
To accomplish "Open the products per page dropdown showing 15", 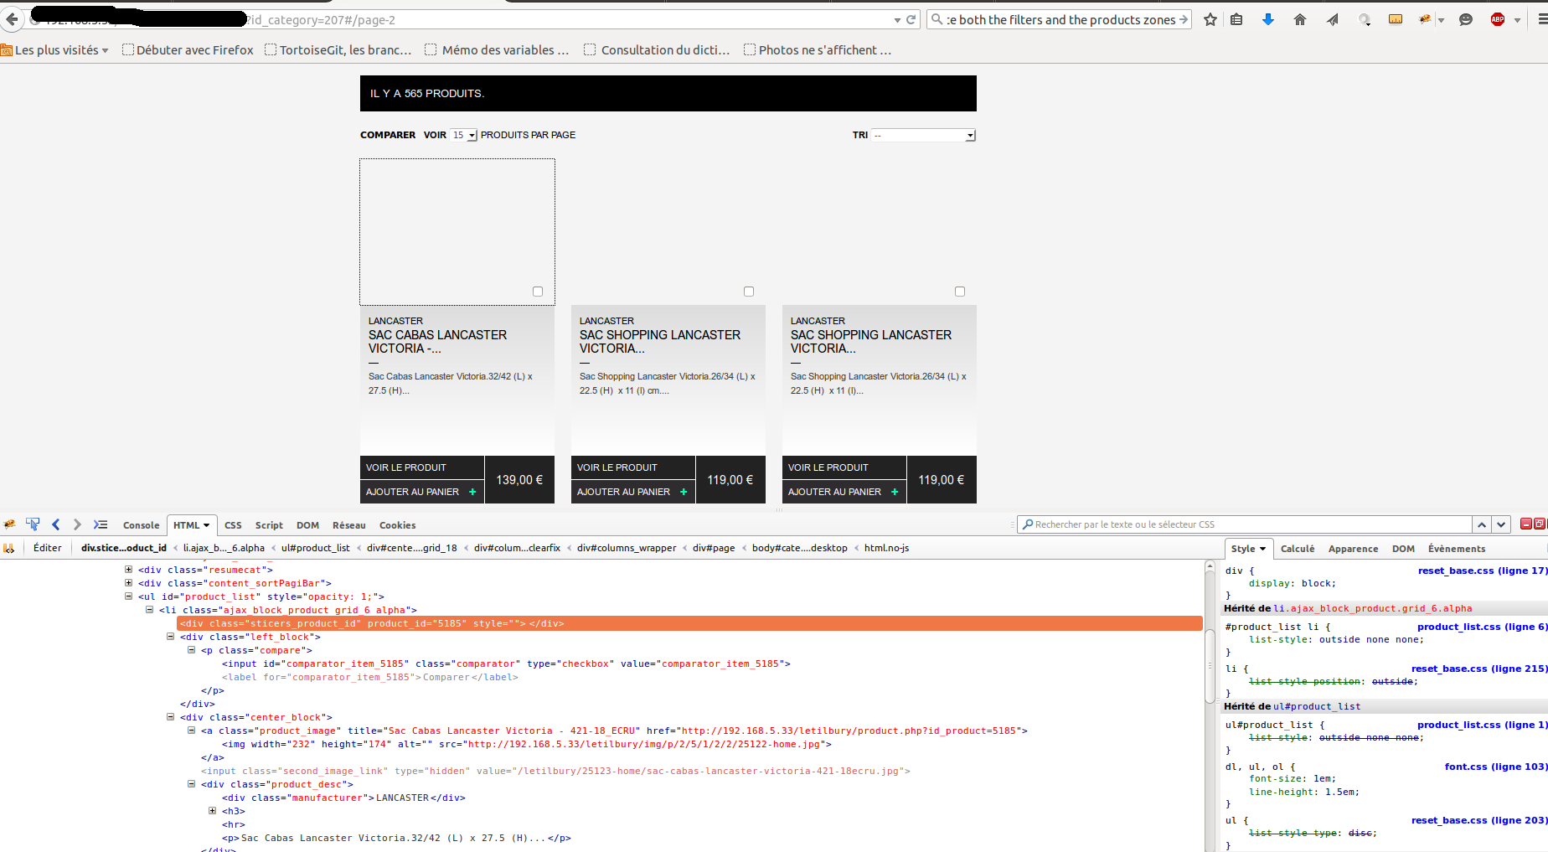I will pos(464,135).
